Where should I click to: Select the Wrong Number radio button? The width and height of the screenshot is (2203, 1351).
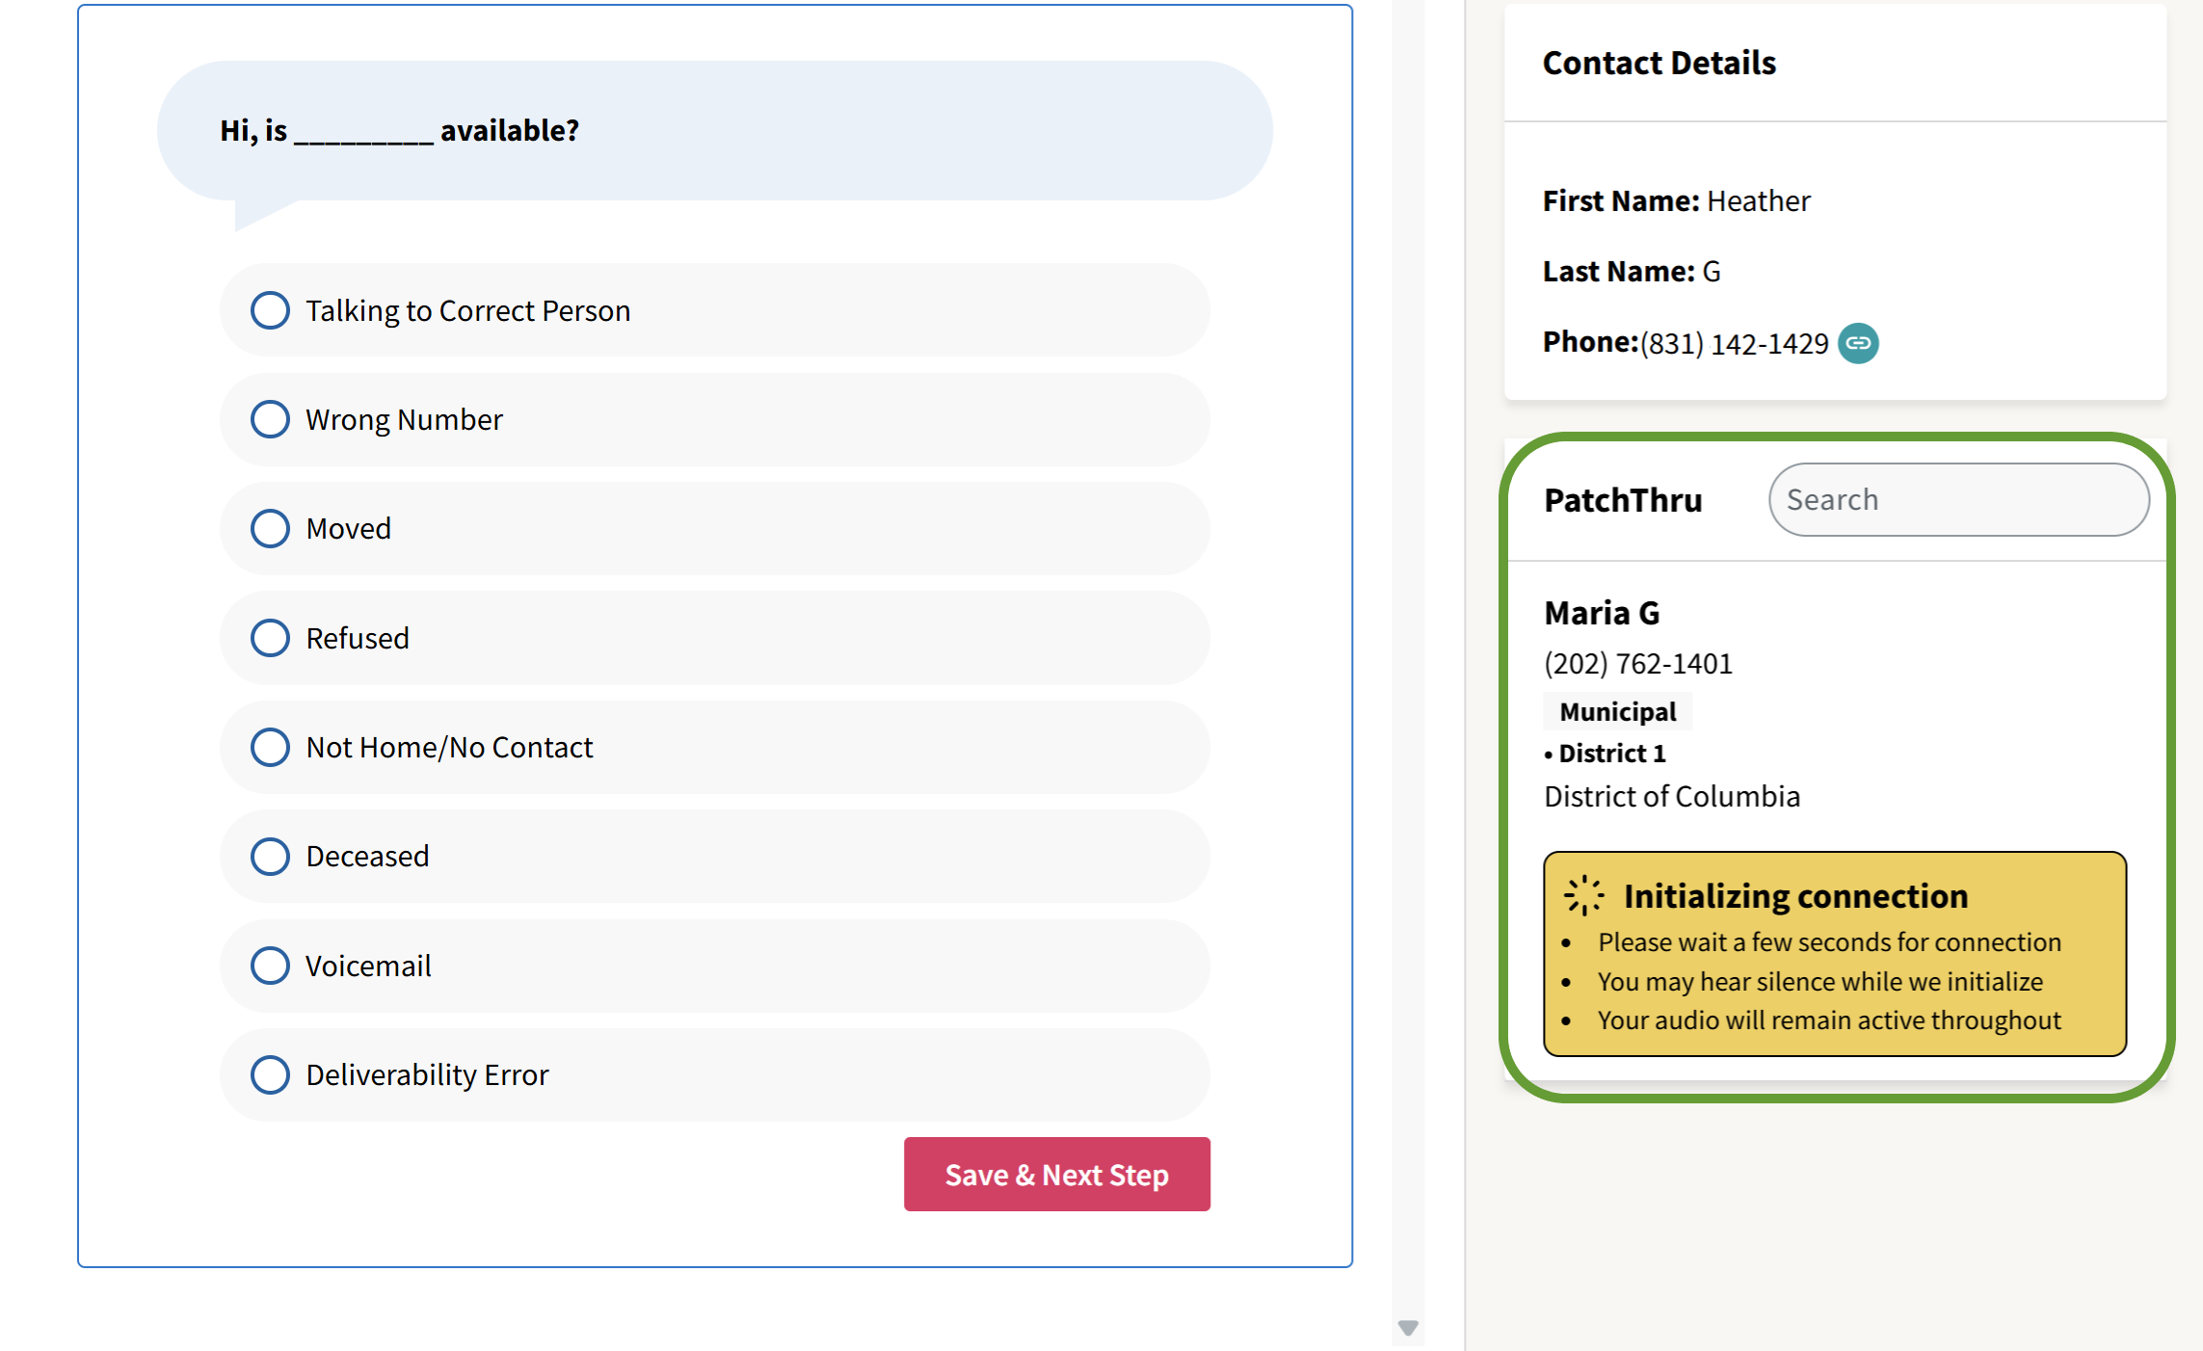point(270,419)
